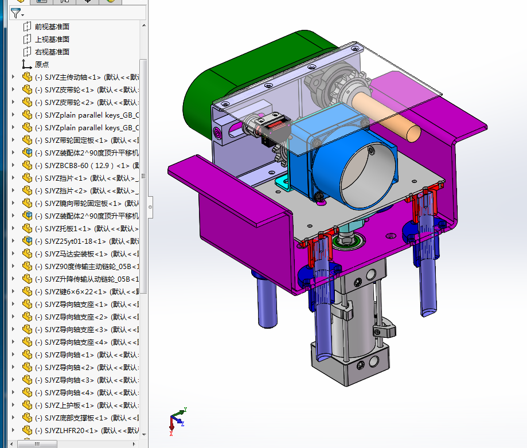Select the SJYZ导向轴<2> row text
This screenshot has width=527, height=448.
tap(87, 367)
